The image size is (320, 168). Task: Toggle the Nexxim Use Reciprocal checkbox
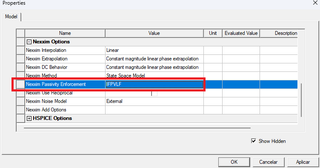[x=154, y=93]
